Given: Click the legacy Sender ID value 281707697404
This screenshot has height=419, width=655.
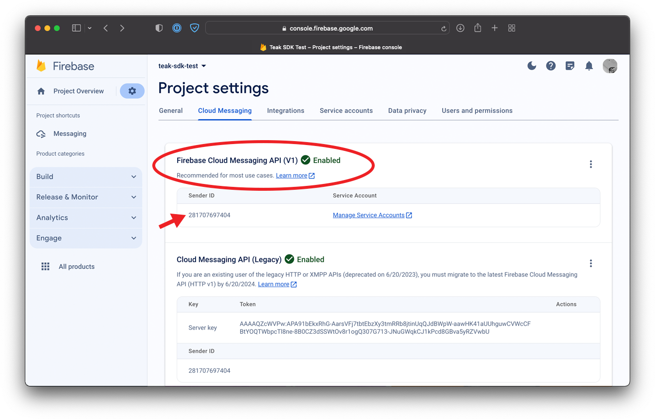Looking at the screenshot, I should (x=209, y=371).
